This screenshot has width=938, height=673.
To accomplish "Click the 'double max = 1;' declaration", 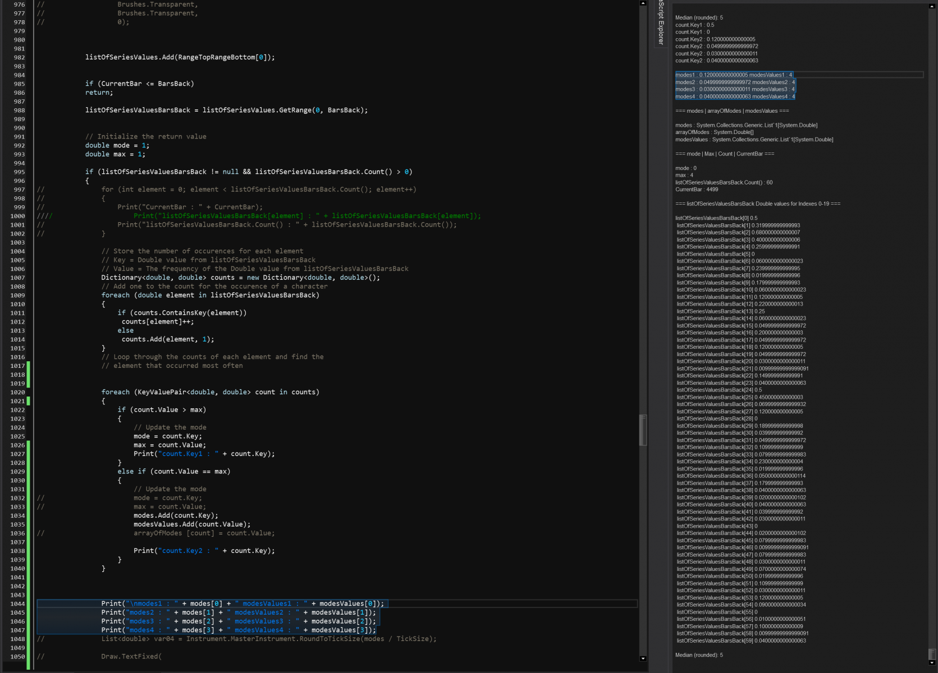I will (x=115, y=154).
